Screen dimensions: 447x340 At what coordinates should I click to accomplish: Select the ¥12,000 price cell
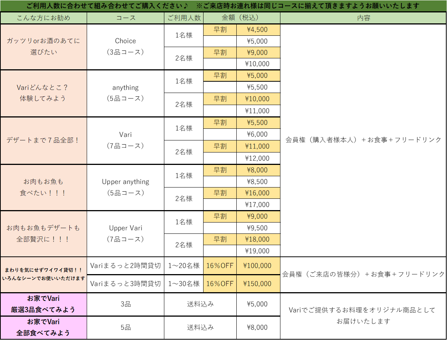pyautogui.click(x=258, y=158)
